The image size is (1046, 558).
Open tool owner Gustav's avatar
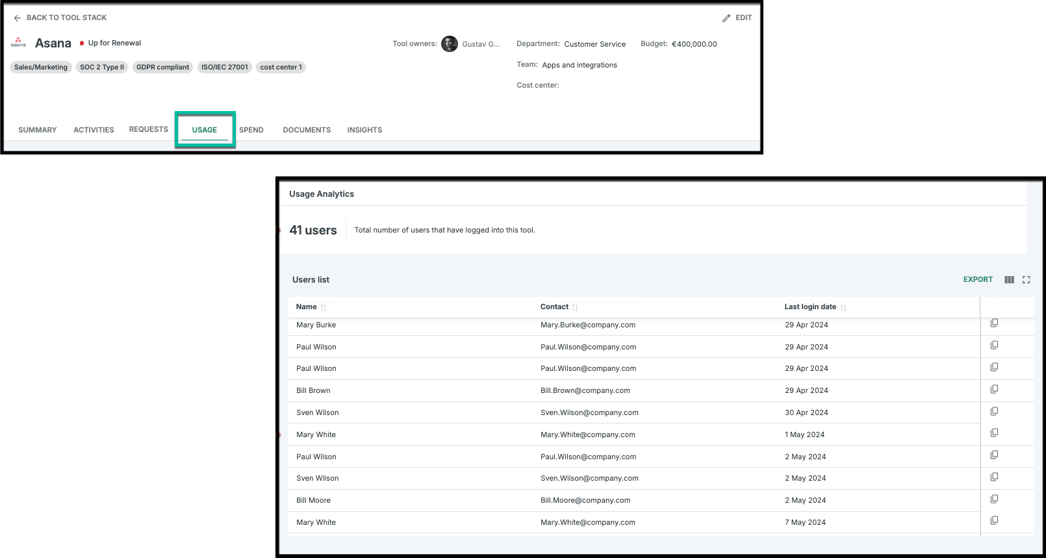pos(450,44)
